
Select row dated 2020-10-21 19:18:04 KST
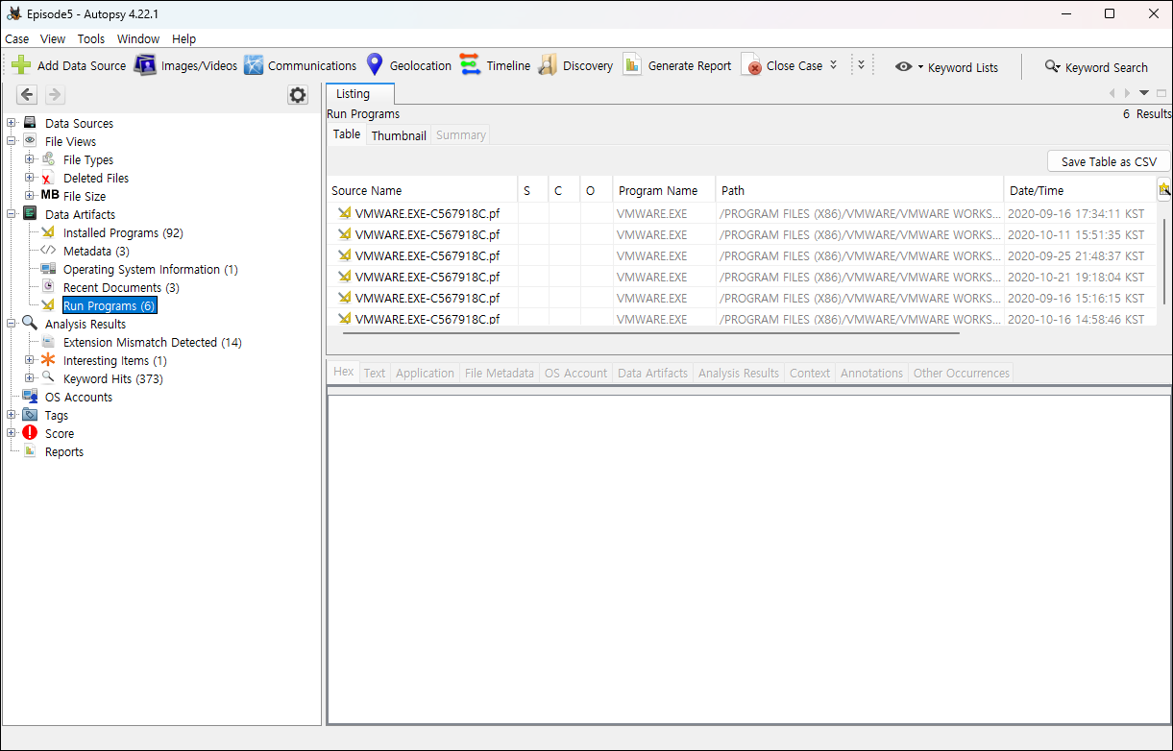742,277
